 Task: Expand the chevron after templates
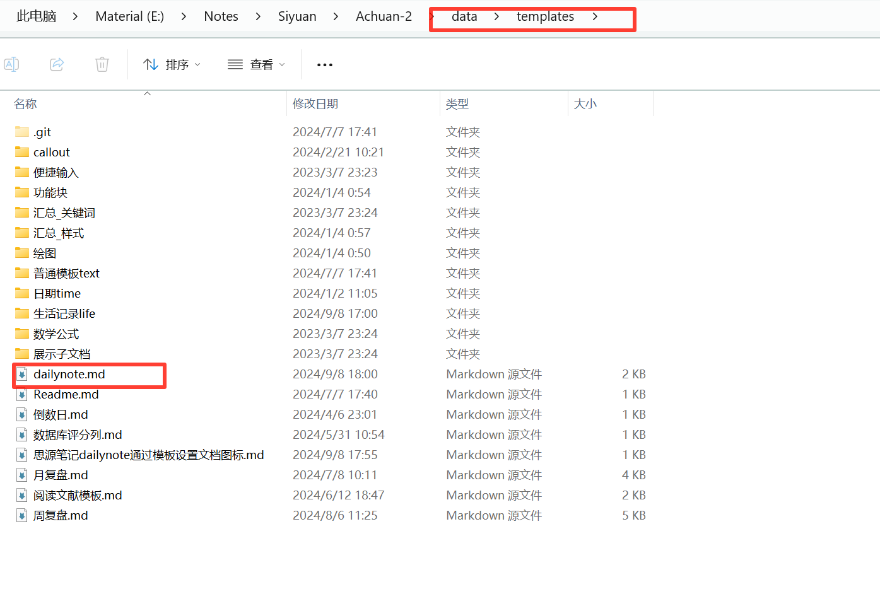pos(595,16)
